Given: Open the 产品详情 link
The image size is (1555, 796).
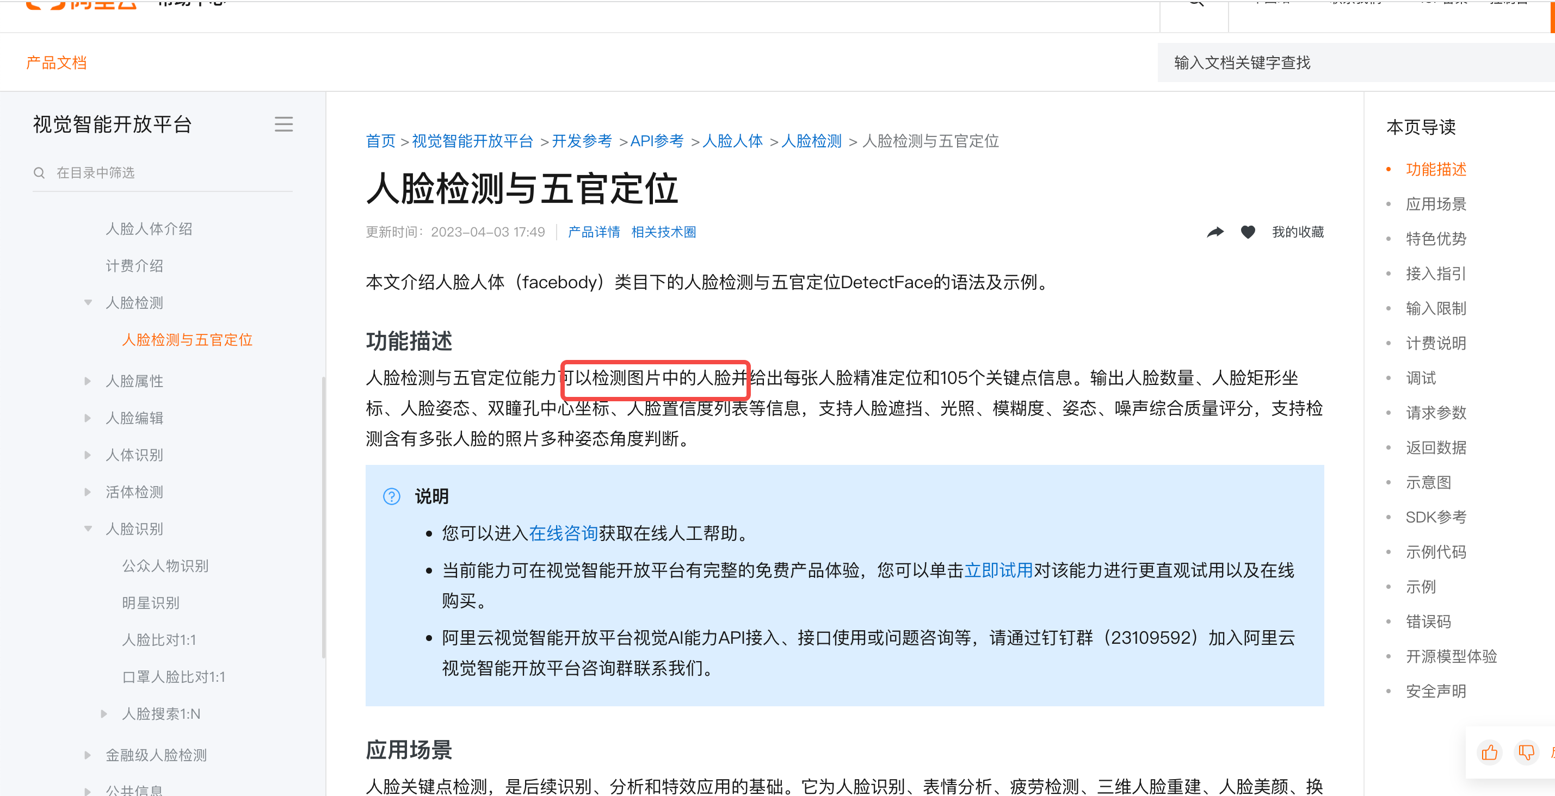Looking at the screenshot, I should point(594,232).
